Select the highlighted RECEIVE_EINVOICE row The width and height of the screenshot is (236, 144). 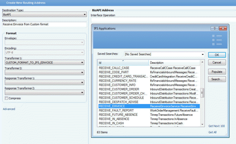click(x=149, y=106)
